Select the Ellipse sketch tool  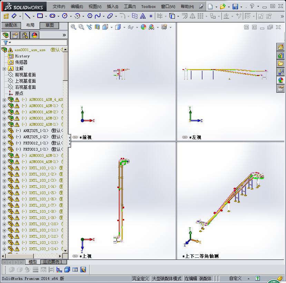pos(110,16)
